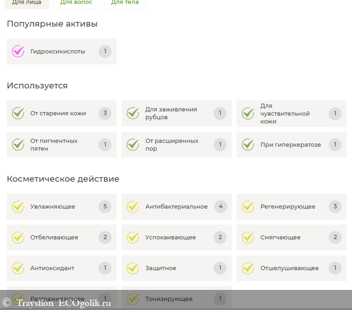The height and width of the screenshot is (310, 352).
Task: Toggle the От расширенных пор filter
Action: click(176, 145)
